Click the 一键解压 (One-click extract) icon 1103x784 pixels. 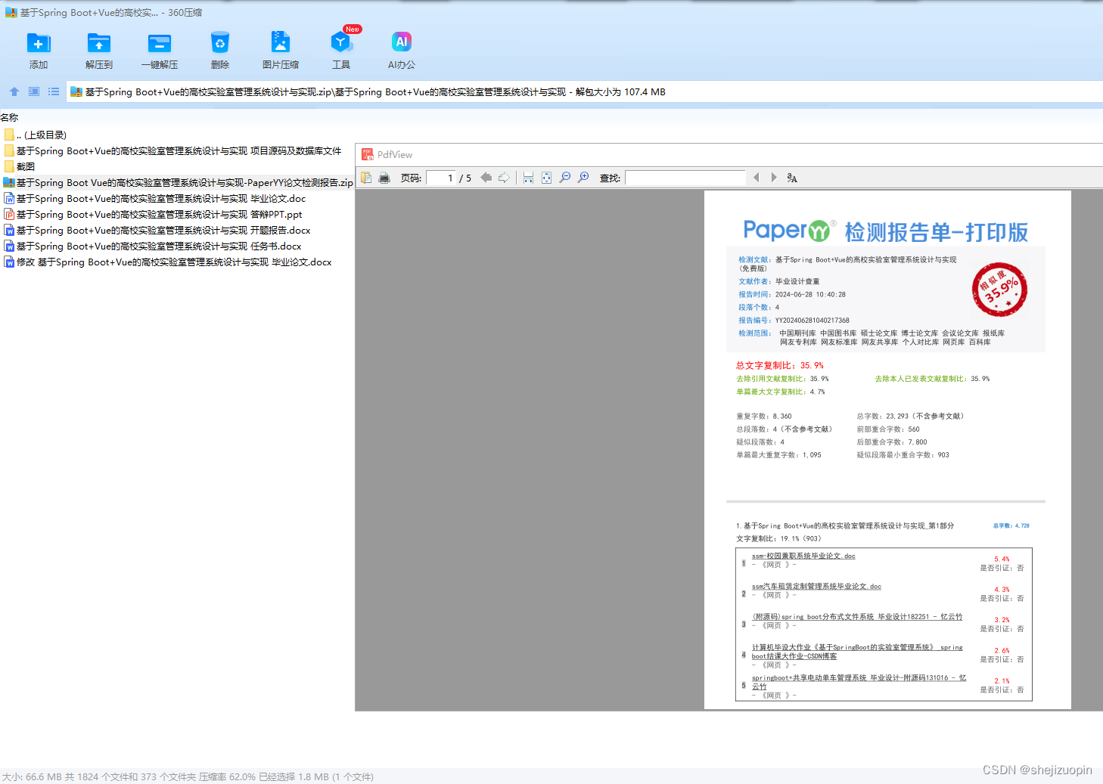(160, 43)
